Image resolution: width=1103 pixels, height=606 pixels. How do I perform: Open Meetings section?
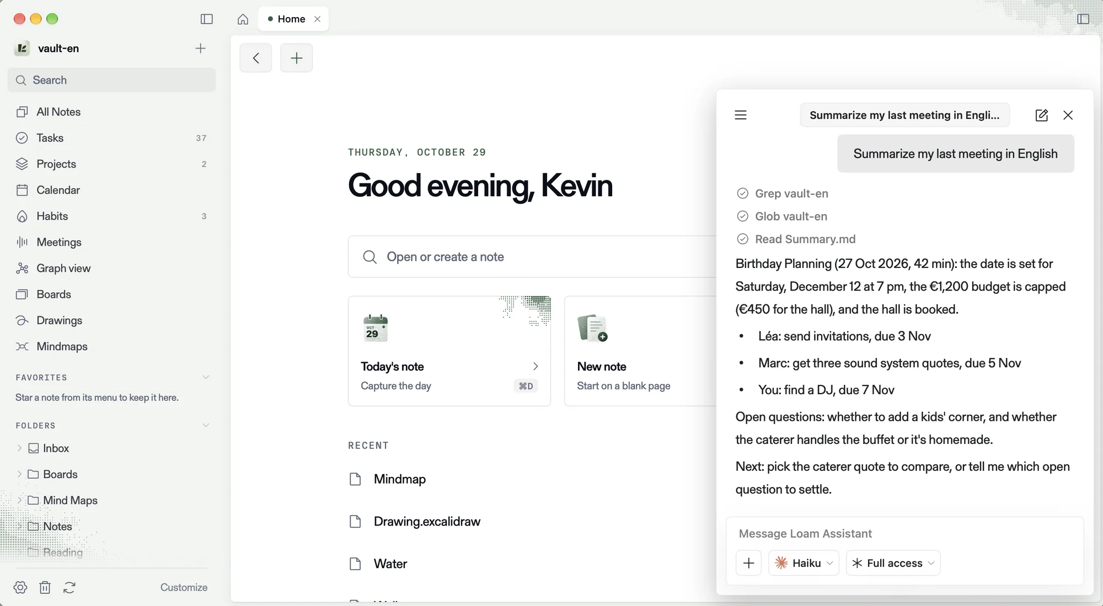pyautogui.click(x=111, y=242)
